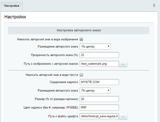Open file browser for watermark image path
This screenshot has height=122, width=160.
point(123,64)
